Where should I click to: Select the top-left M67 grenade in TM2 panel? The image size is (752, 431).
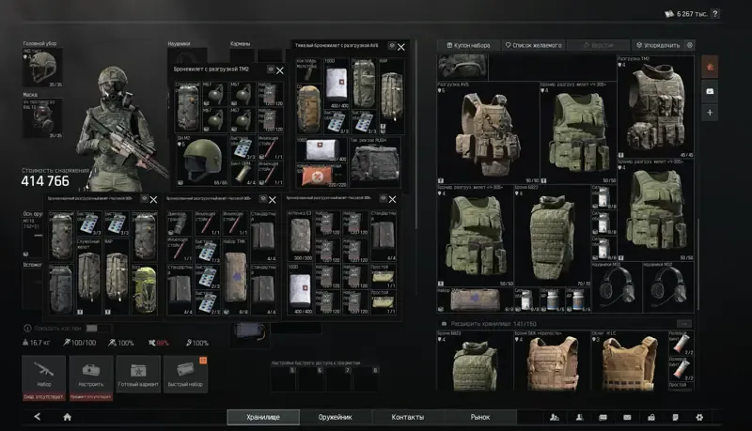pos(215,94)
